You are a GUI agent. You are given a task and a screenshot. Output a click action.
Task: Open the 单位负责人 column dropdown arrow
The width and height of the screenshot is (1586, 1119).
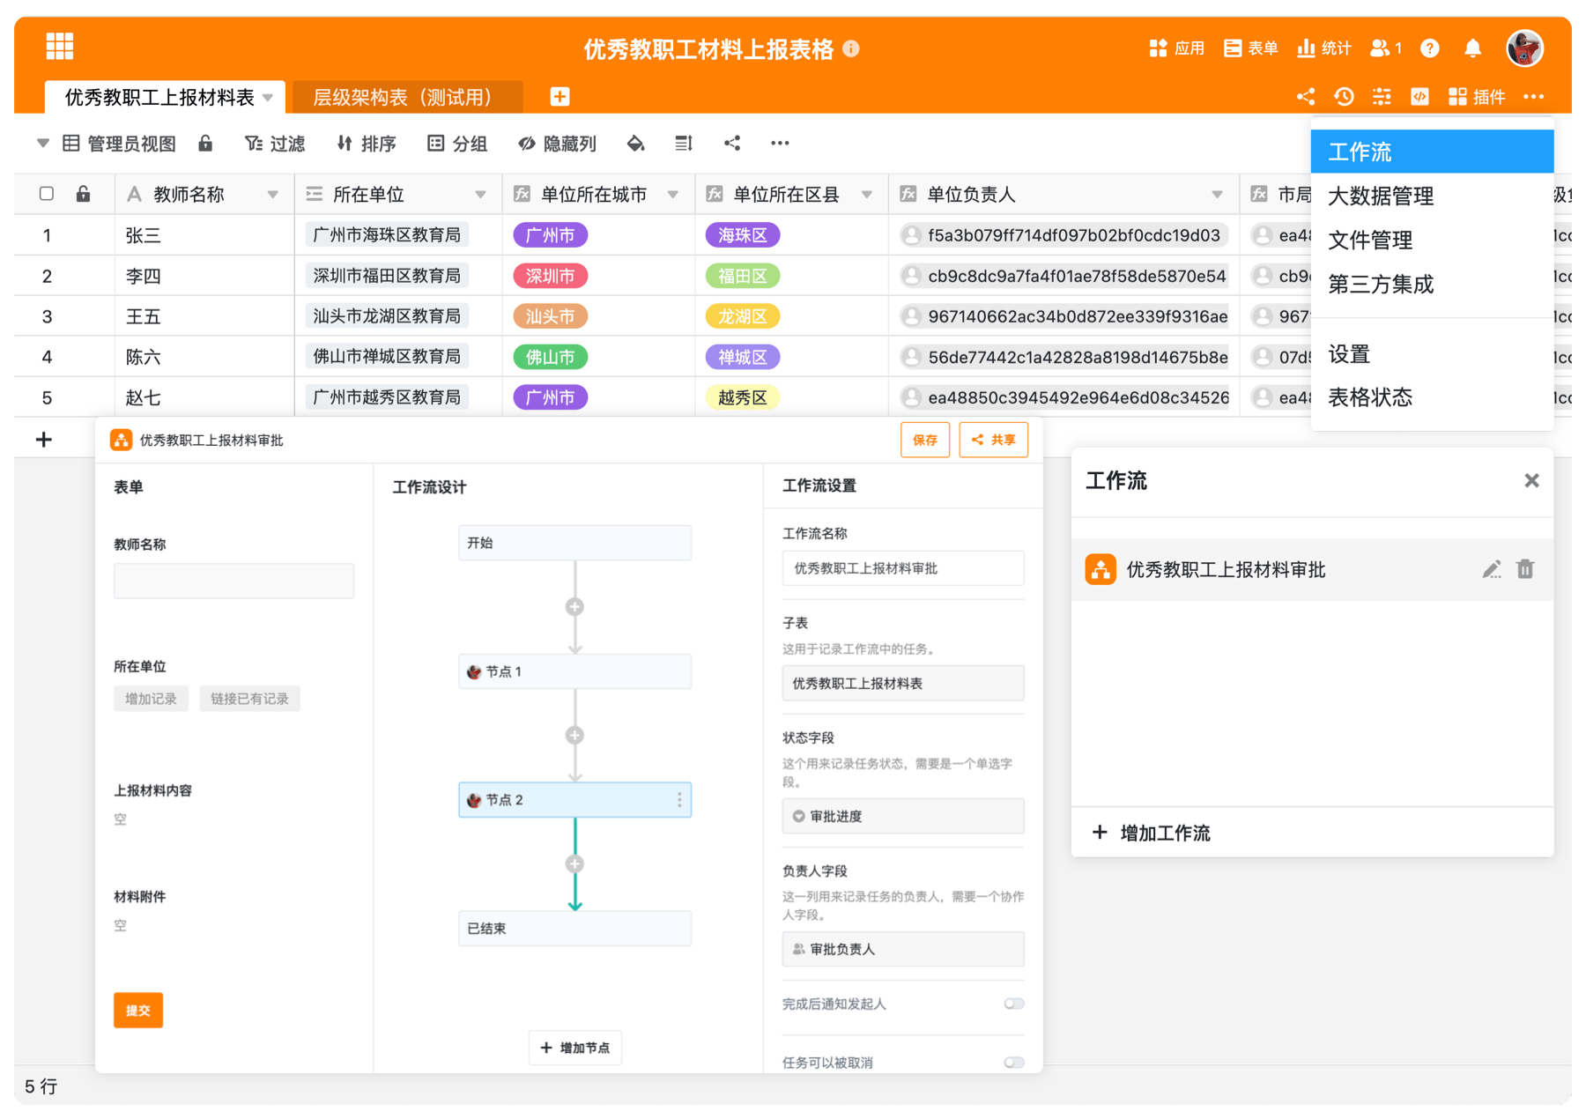click(x=1217, y=195)
